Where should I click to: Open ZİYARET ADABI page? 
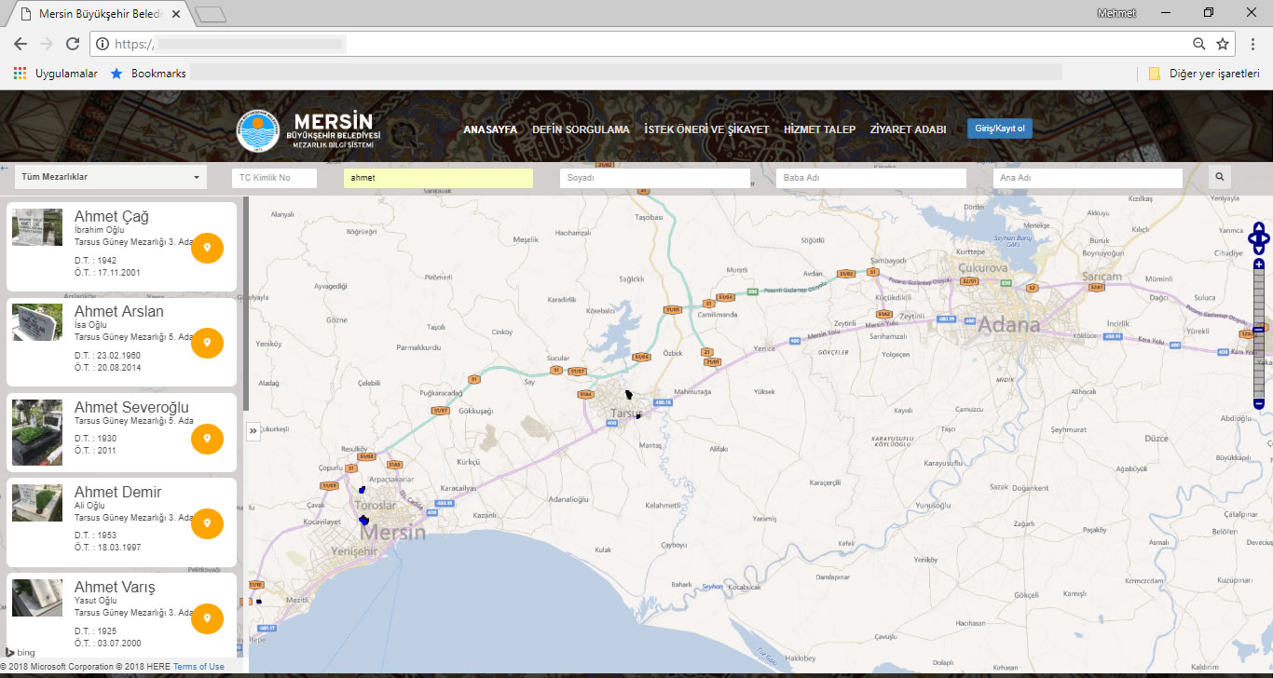908,129
